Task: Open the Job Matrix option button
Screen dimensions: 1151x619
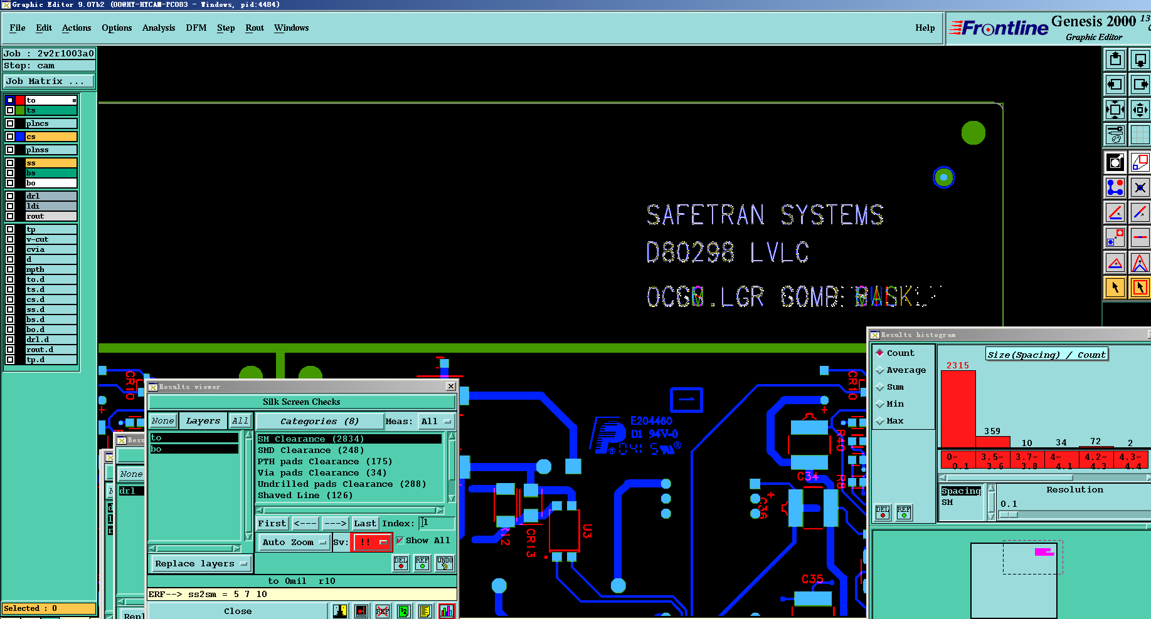Action: (x=49, y=81)
